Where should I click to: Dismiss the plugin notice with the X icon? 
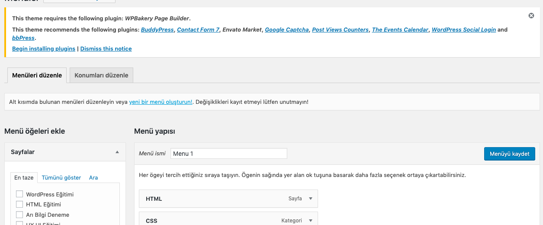tap(531, 16)
